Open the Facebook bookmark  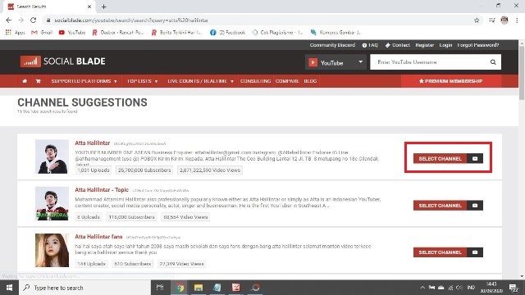(227, 33)
